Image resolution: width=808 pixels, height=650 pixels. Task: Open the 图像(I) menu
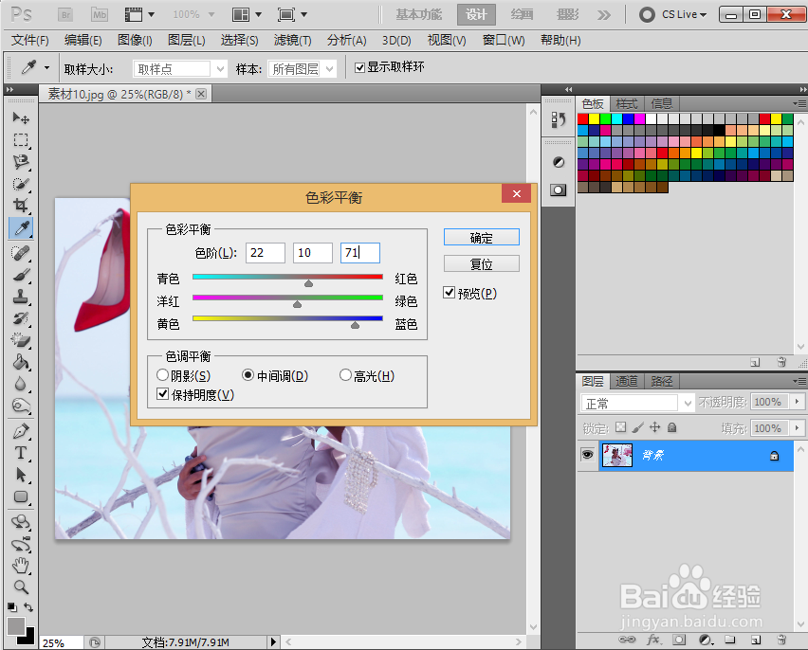[135, 40]
